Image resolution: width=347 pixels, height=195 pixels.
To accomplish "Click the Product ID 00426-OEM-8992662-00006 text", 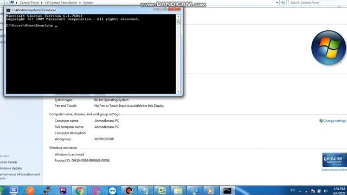I will click(x=82, y=160).
